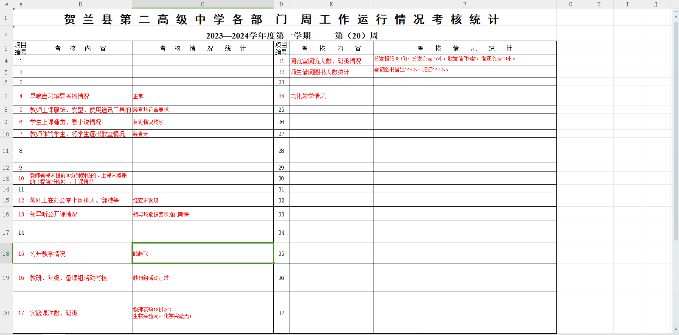Select the cell 领导均能按要求推门听课
This screenshot has width=679, height=335.
202,214
